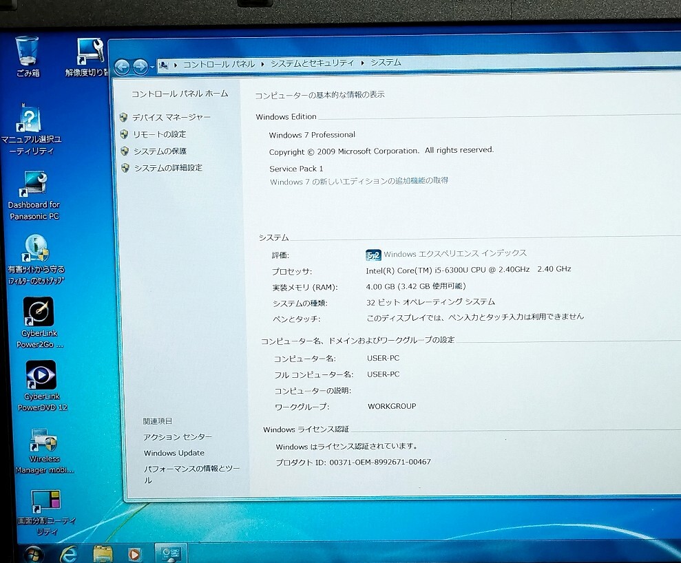Open システムの保護 link
The width and height of the screenshot is (681, 563).
(x=160, y=151)
